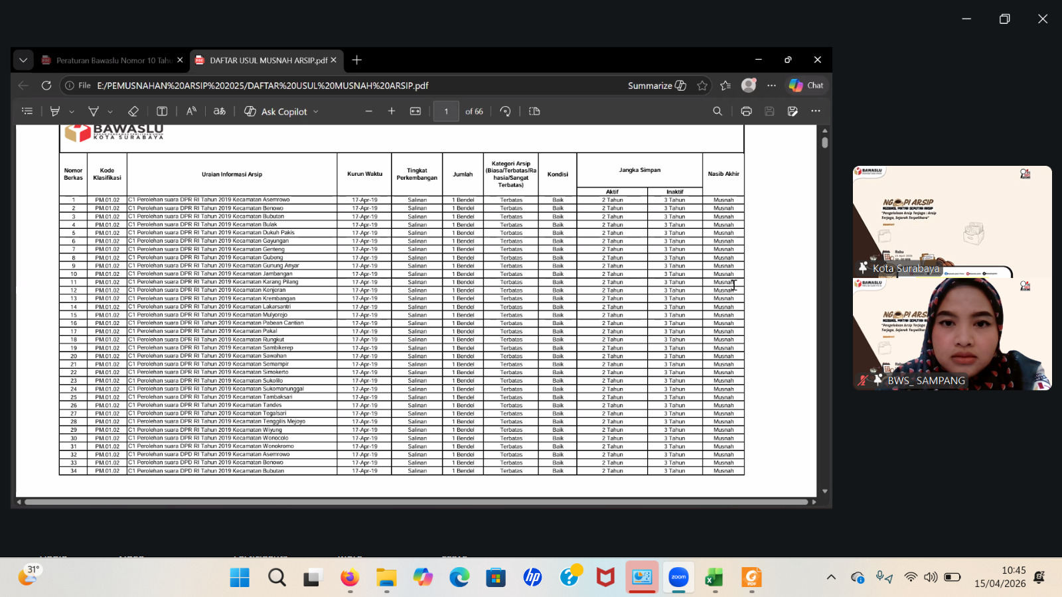
Task: Click the page number input field
Action: coord(446,111)
